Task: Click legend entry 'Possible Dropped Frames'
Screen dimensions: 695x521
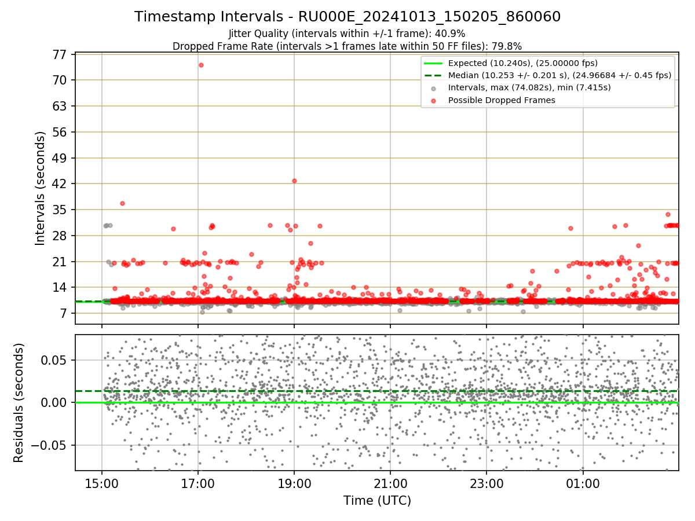Action: tap(502, 100)
